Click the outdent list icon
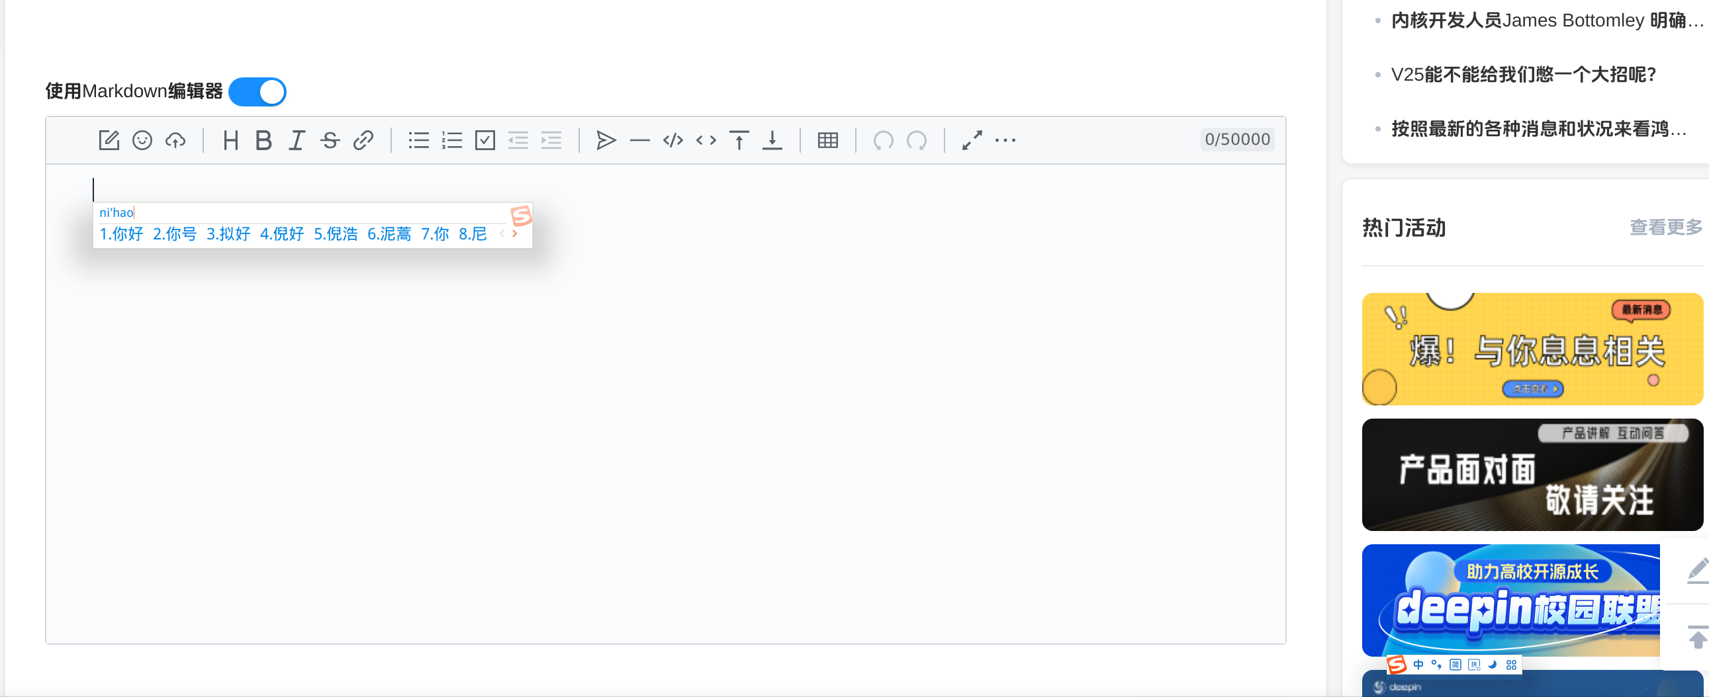 (518, 140)
